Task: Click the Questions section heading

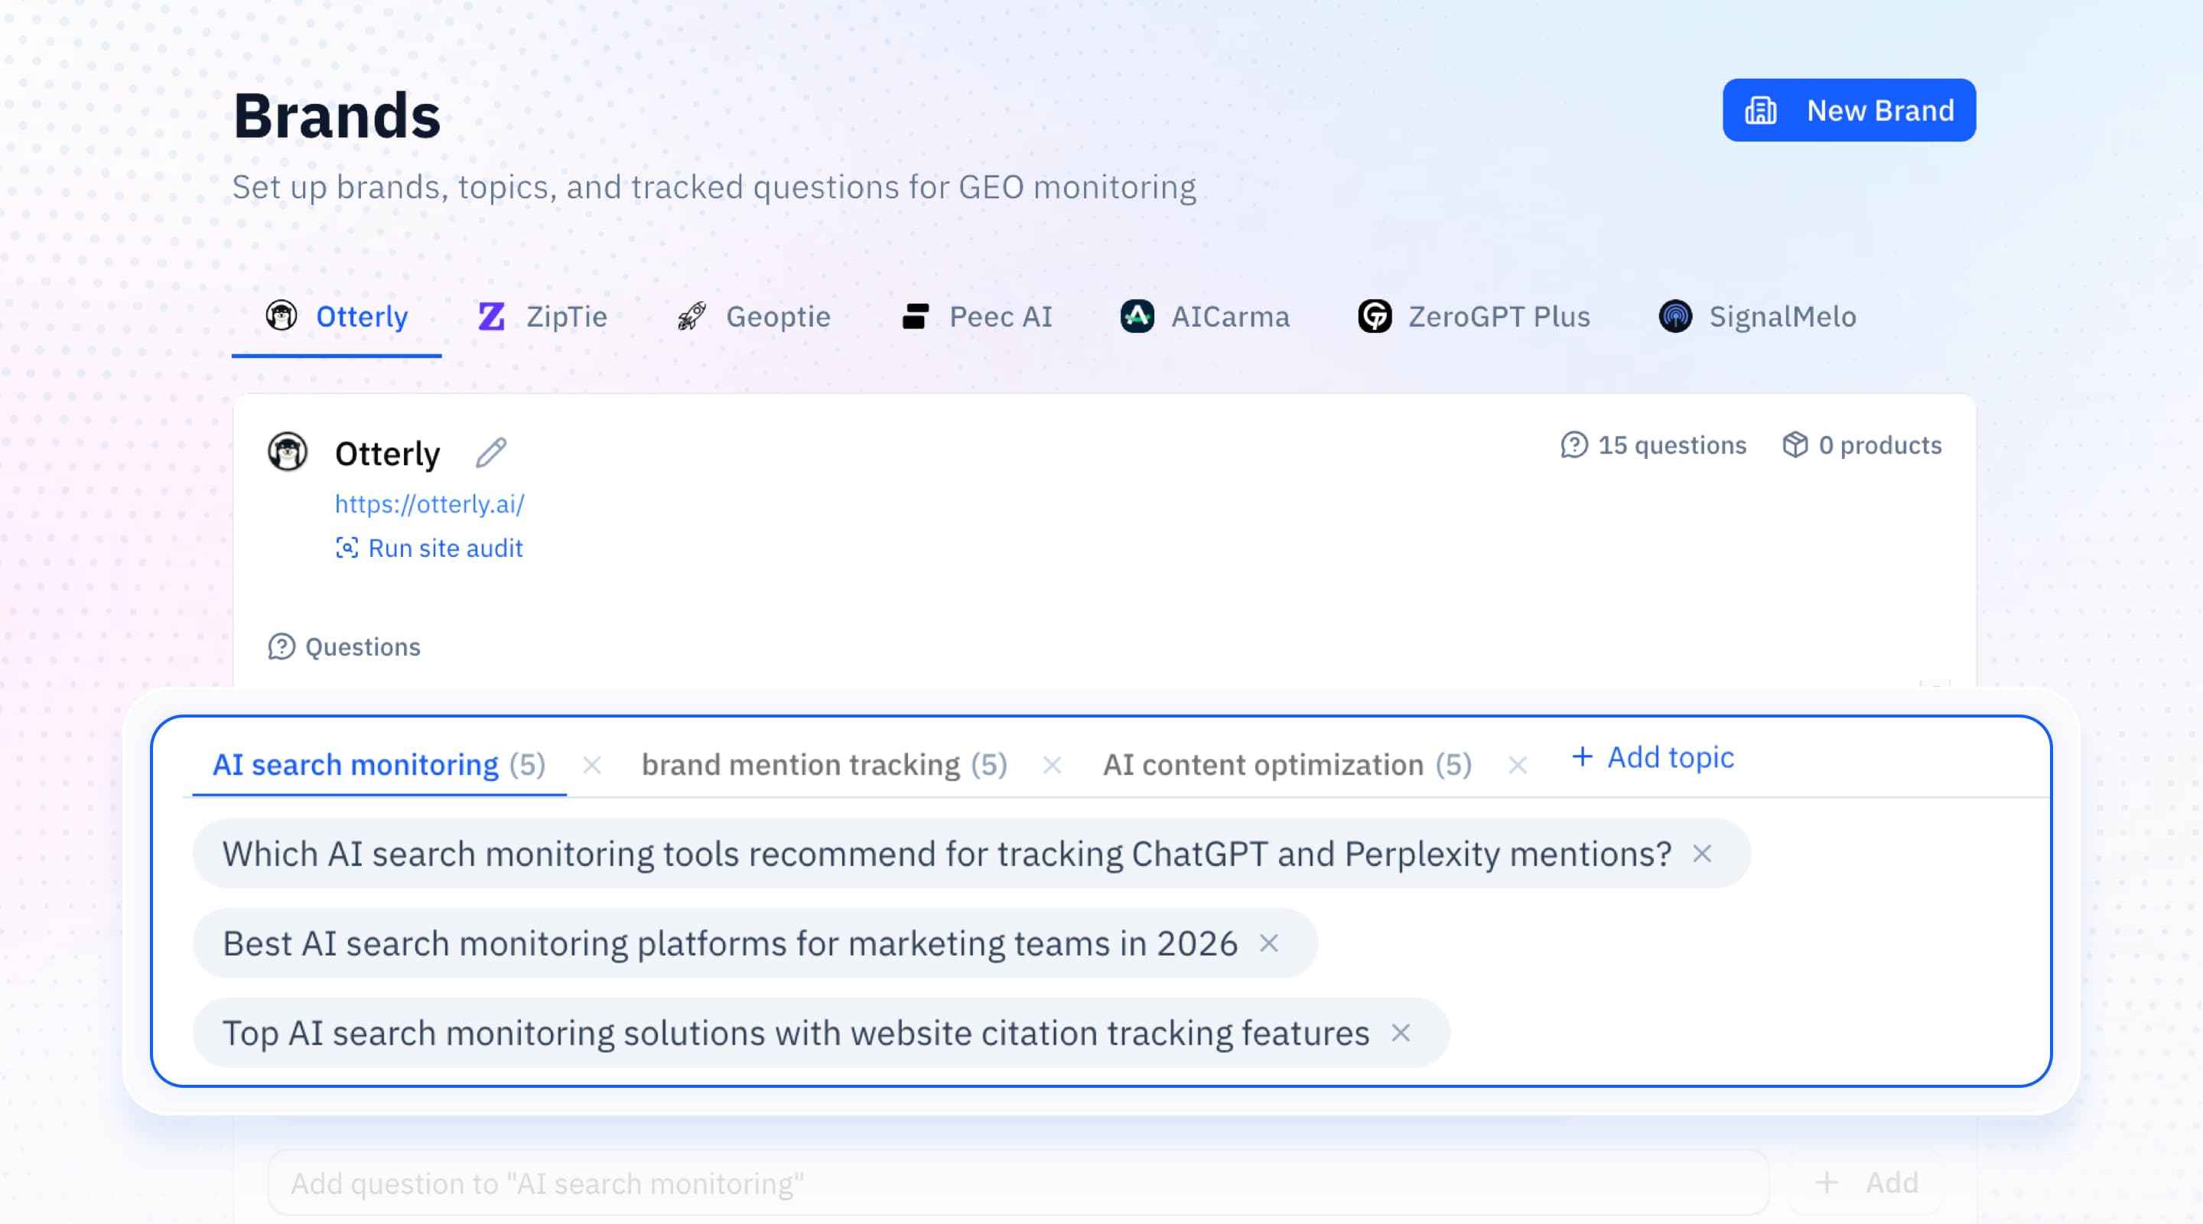Action: tap(345, 646)
